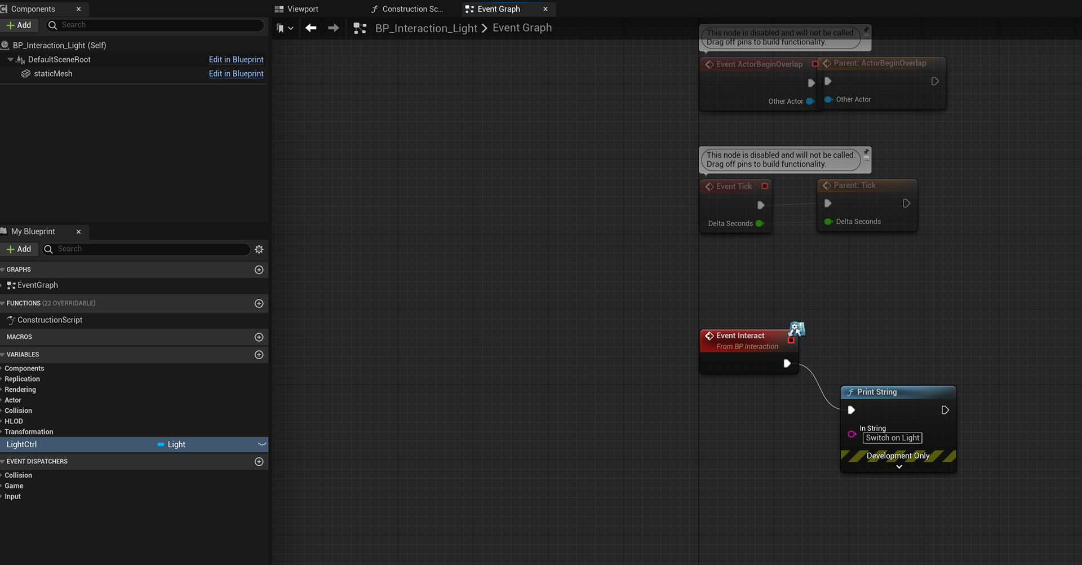Collapse the EVENT DISPATCHERS section

[3, 461]
